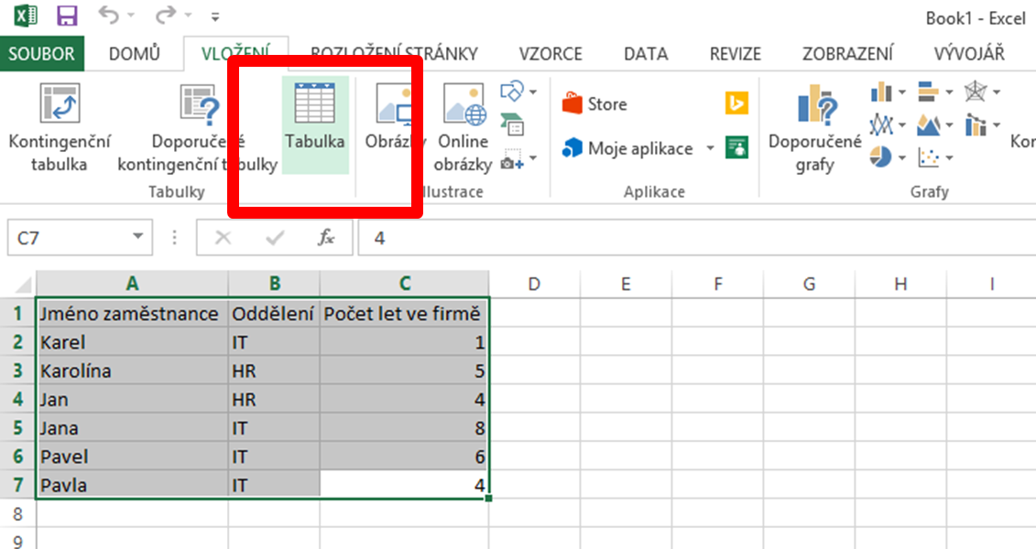Image resolution: width=1036 pixels, height=549 pixels.
Task: Expand the Name Box dropdown arrow
Action: tap(137, 237)
